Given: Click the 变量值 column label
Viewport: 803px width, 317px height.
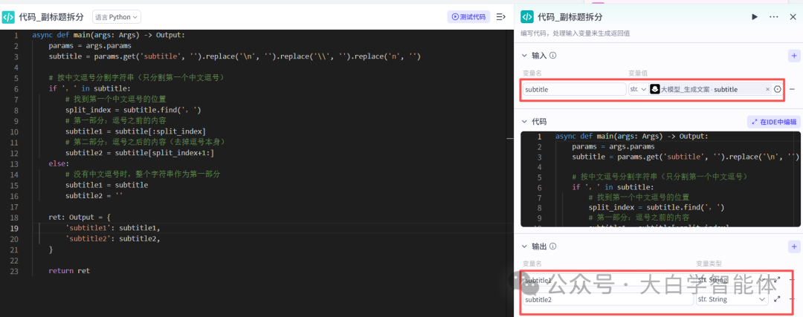Looking at the screenshot, I should coord(639,73).
